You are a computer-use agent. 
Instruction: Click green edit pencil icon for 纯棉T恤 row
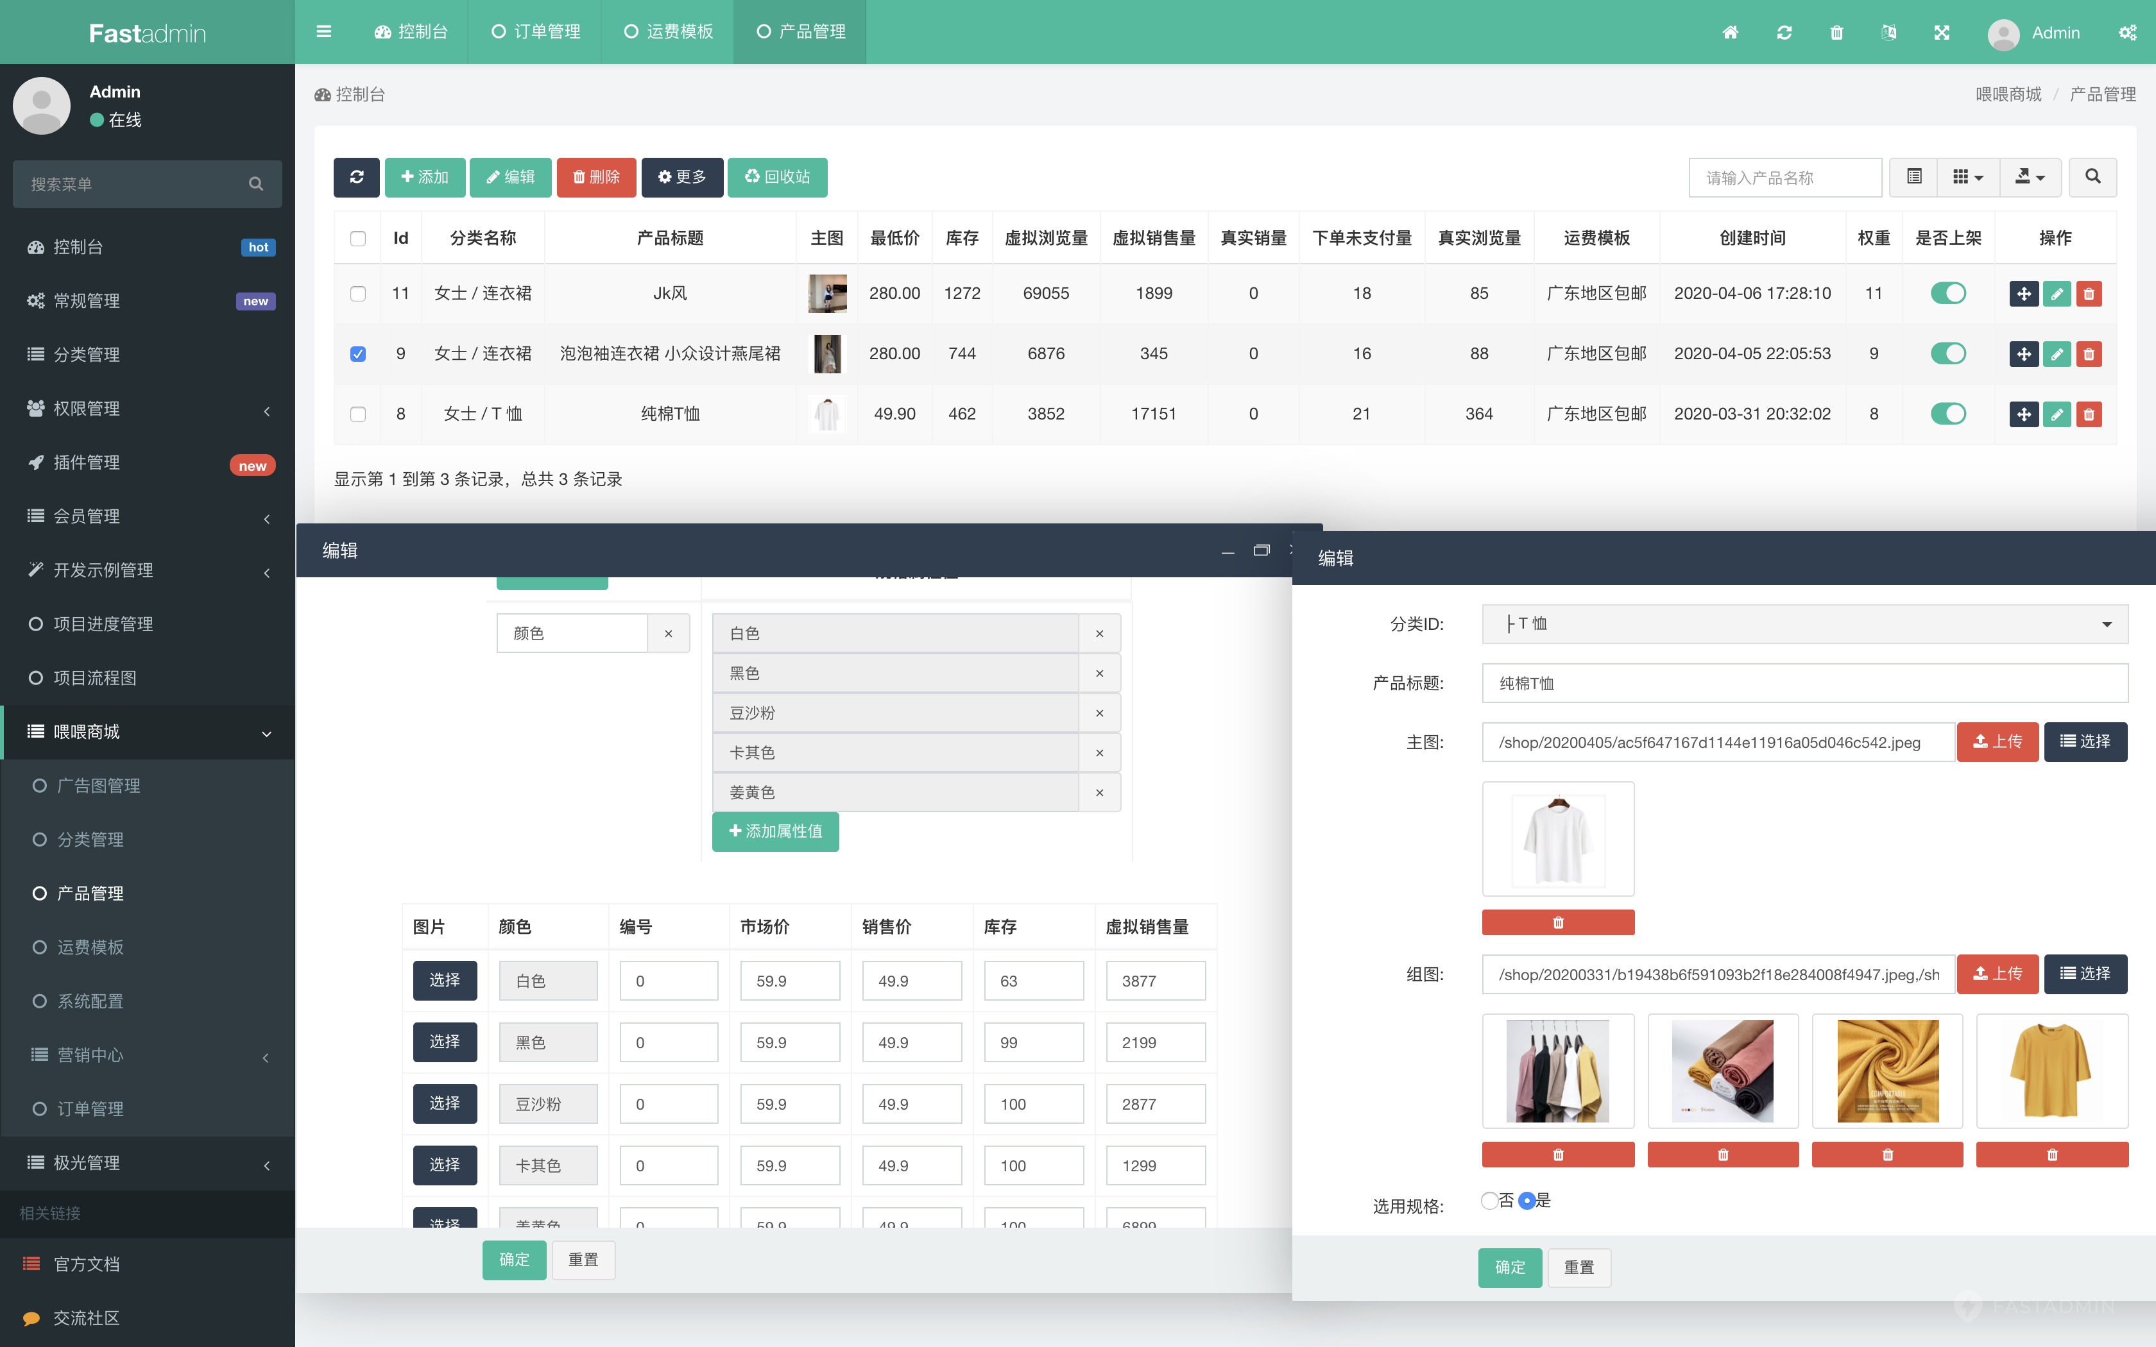[x=2056, y=414]
